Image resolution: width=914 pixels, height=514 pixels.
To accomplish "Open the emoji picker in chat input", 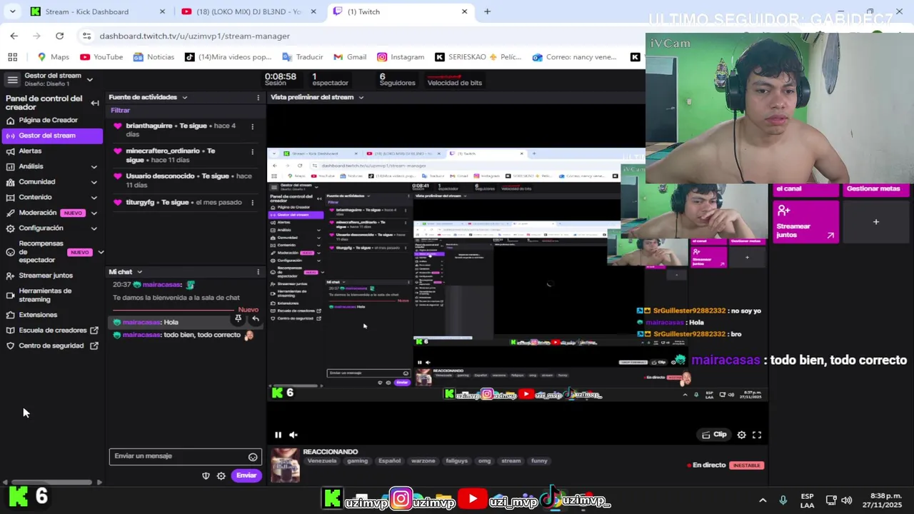I will pos(253,457).
